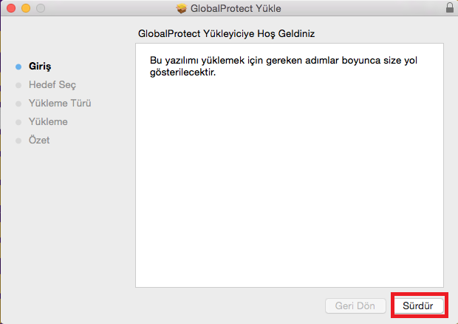Click the gray bullet next to Yükleme Türü
Viewport: 458px width, 324px height.
18,104
